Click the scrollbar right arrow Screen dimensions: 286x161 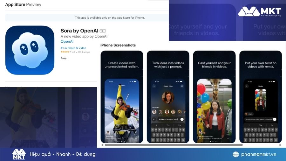280,145
